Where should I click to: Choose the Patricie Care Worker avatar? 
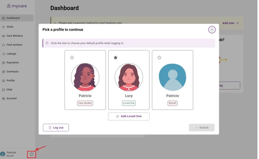[x=85, y=77]
